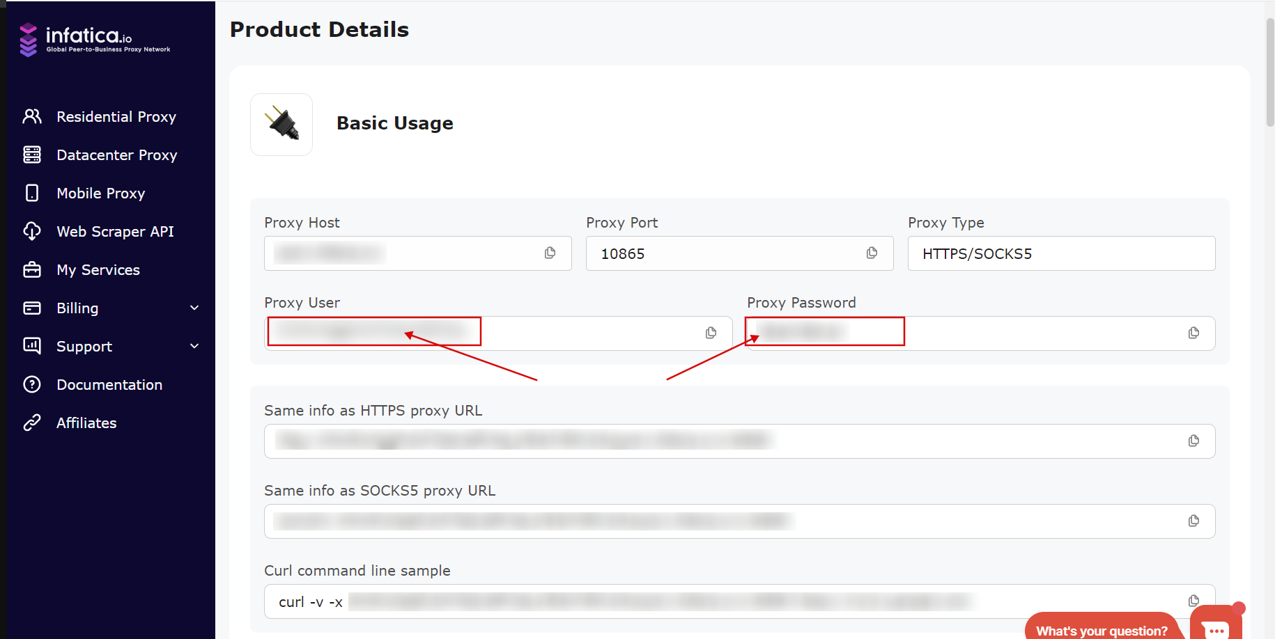This screenshot has width=1275, height=639.
Task: Copy the Curl command line sample
Action: pos(1193,600)
